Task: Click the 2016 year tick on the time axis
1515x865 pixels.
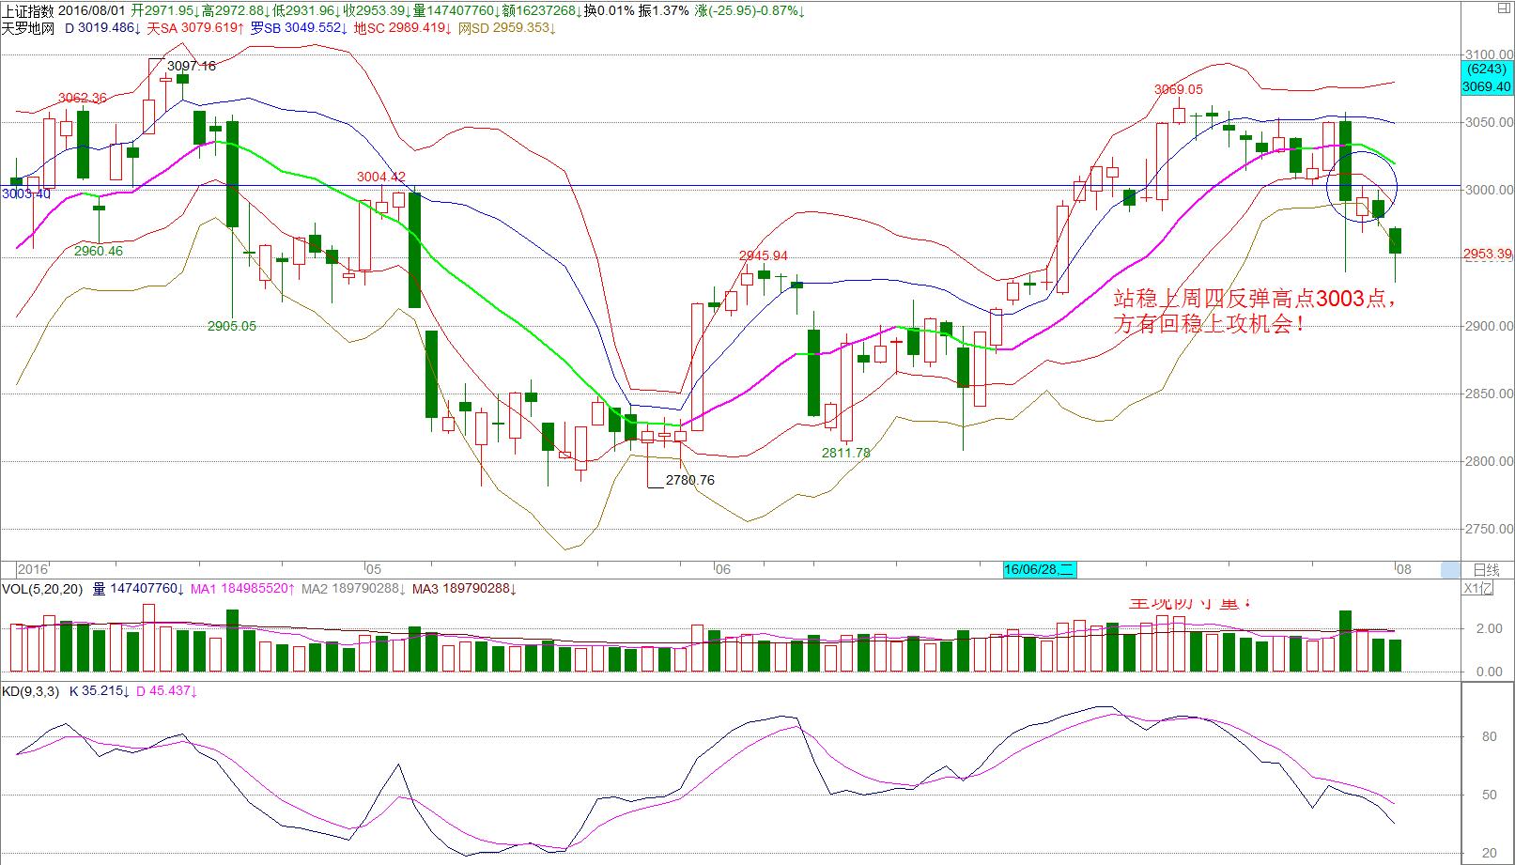Action: [x=34, y=569]
